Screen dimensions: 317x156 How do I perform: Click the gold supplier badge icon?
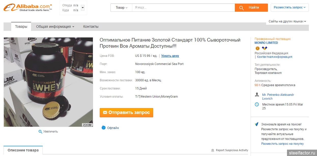[257, 48]
